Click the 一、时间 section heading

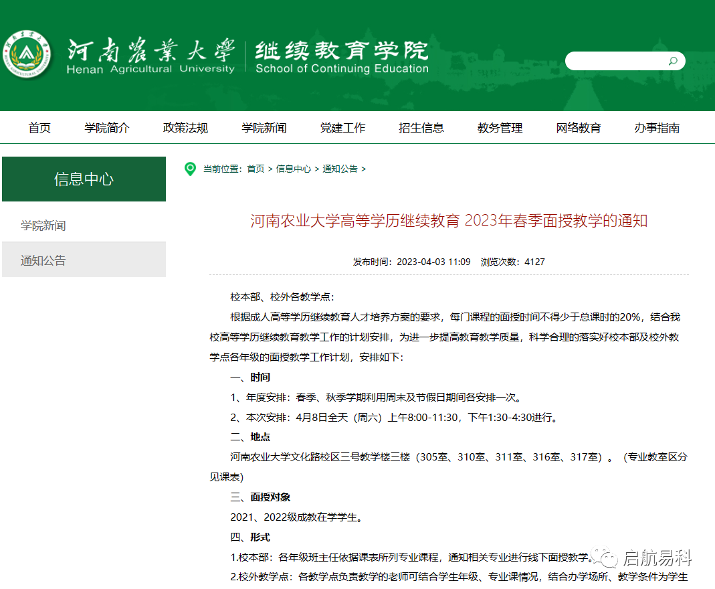pyautogui.click(x=250, y=377)
